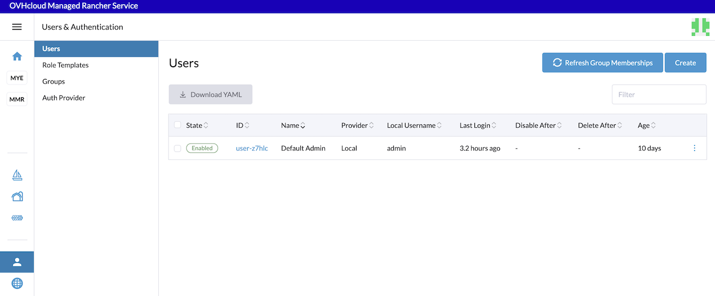This screenshot has width=715, height=296.
Task: Select all users with header checkbox
Action: click(177, 125)
